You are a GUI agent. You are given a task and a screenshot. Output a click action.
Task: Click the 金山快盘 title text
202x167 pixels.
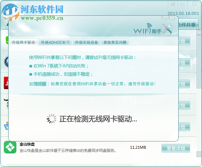[27, 144]
